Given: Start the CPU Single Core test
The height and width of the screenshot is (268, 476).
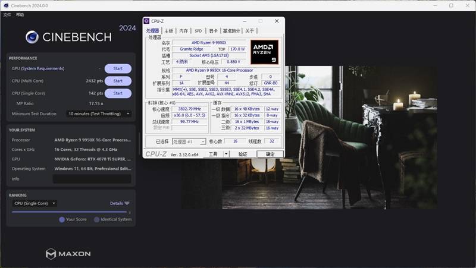Looking at the screenshot, I should [x=118, y=93].
